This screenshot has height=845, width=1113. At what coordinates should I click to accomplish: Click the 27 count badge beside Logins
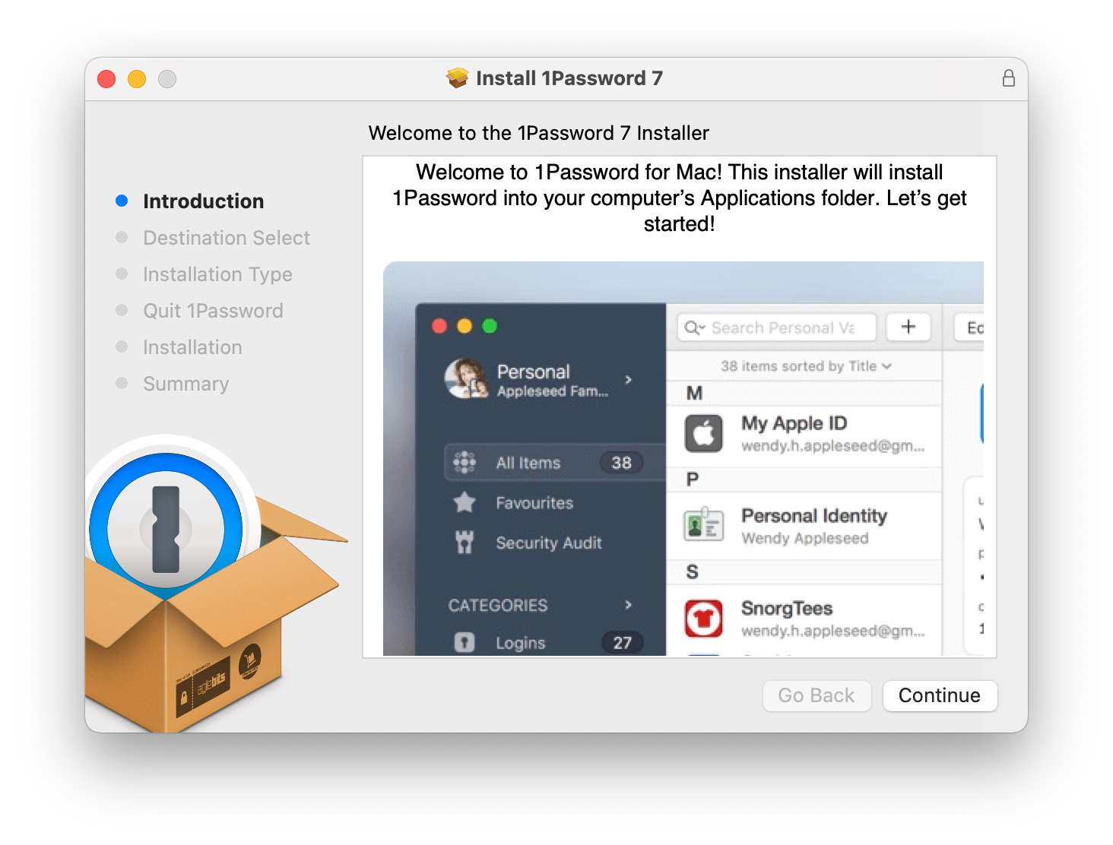[622, 643]
